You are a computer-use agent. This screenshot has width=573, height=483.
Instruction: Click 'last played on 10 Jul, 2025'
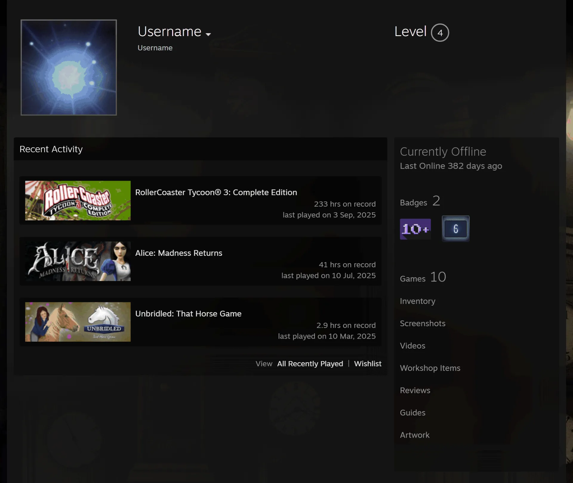pyautogui.click(x=329, y=275)
